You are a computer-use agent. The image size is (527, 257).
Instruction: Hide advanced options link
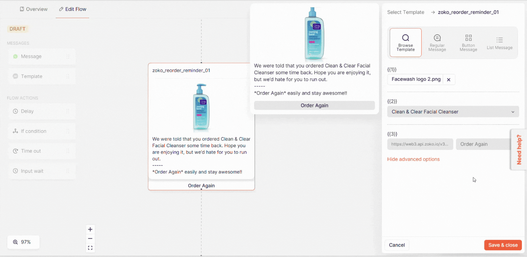[413, 159]
